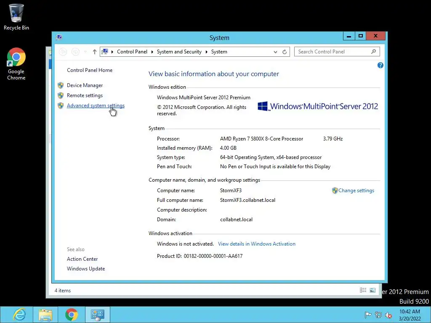Click the network tray icon
This screenshot has height=323, width=431.
coord(378,315)
